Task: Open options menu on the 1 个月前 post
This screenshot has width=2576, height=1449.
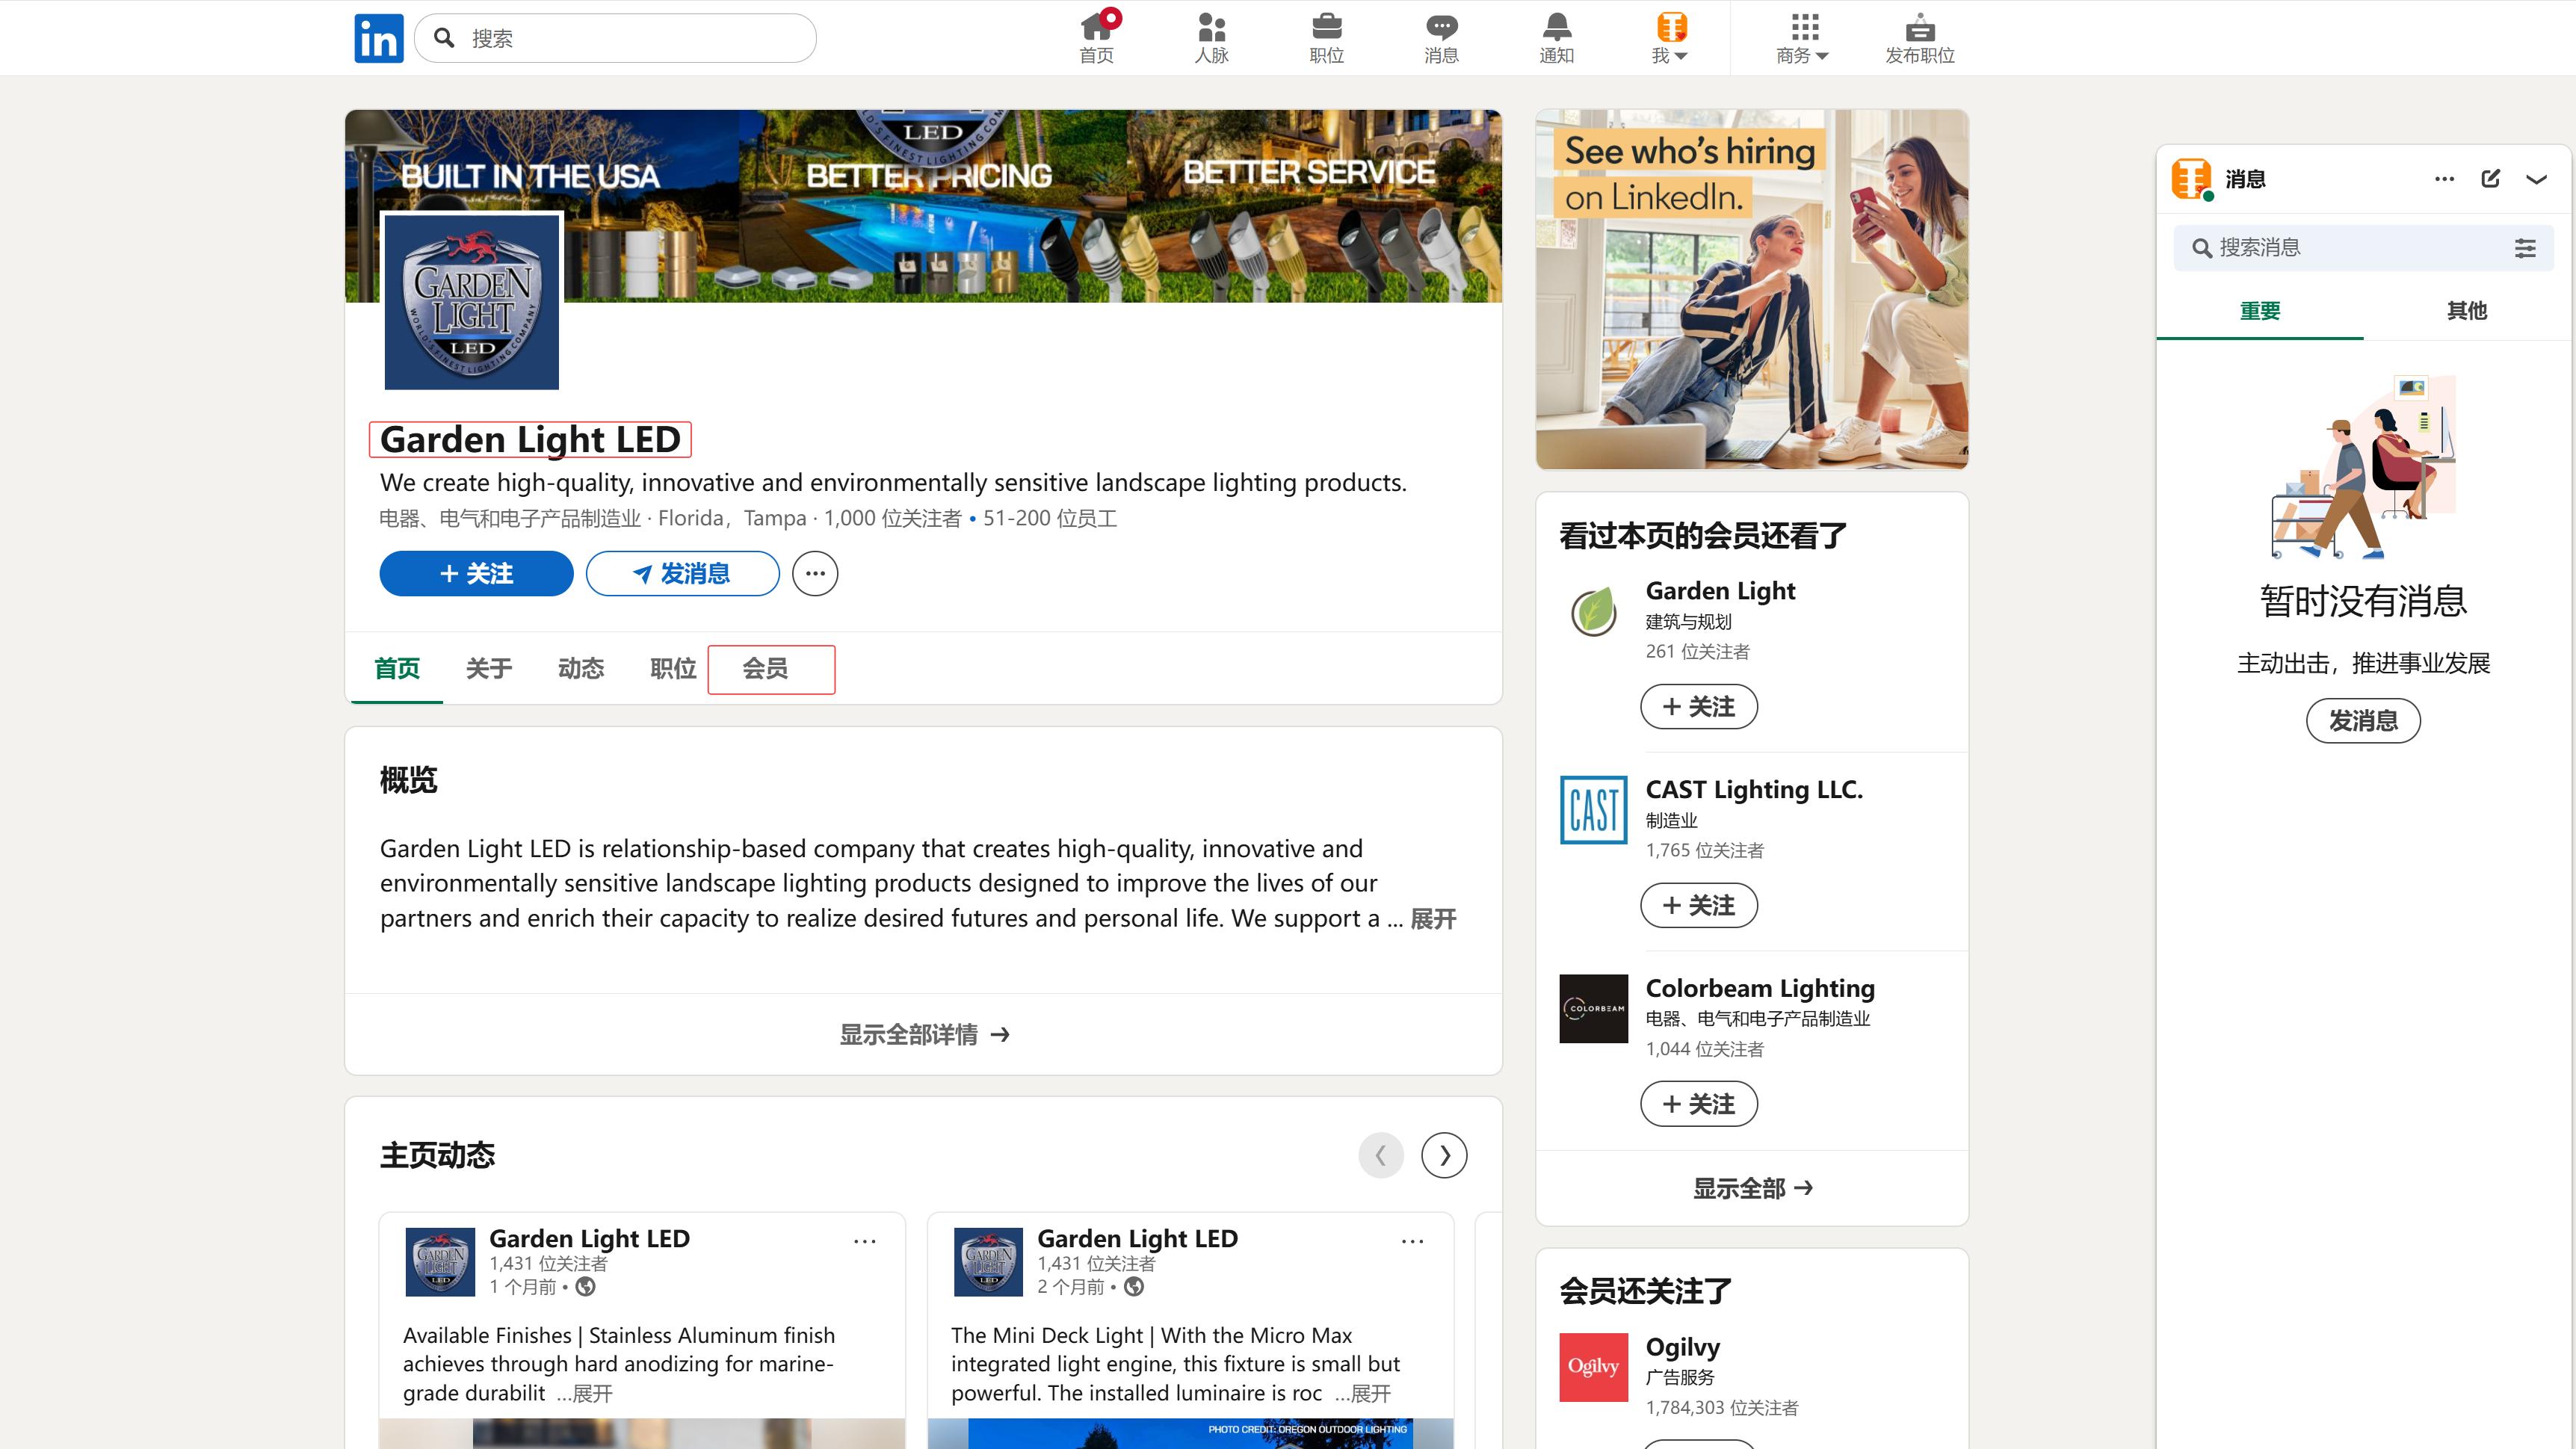Action: (864, 1241)
